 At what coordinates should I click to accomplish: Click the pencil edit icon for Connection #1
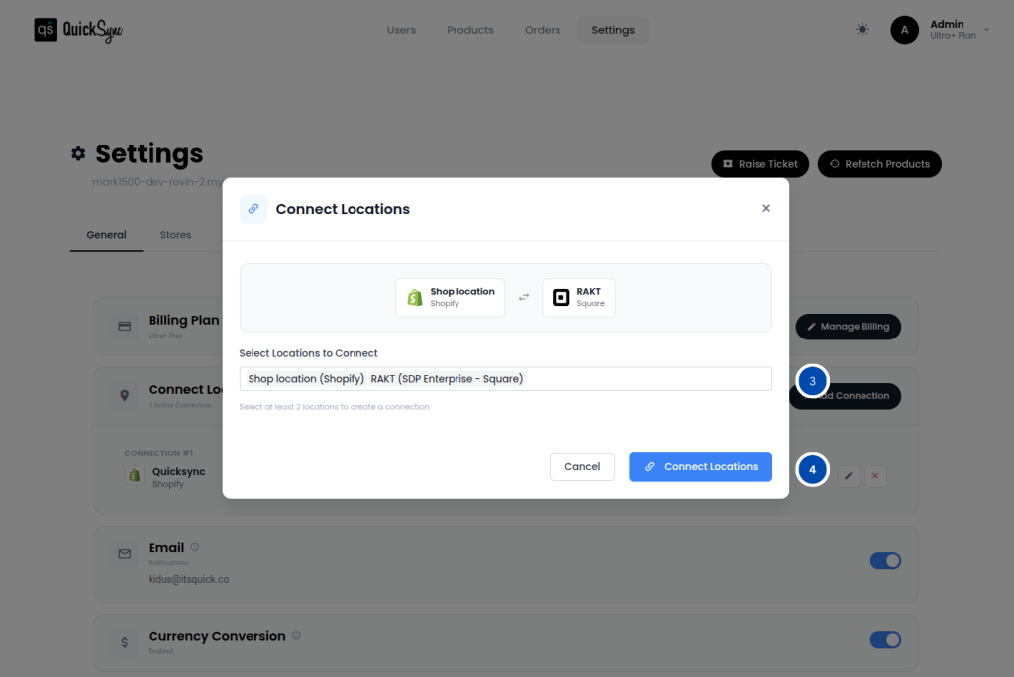[849, 476]
